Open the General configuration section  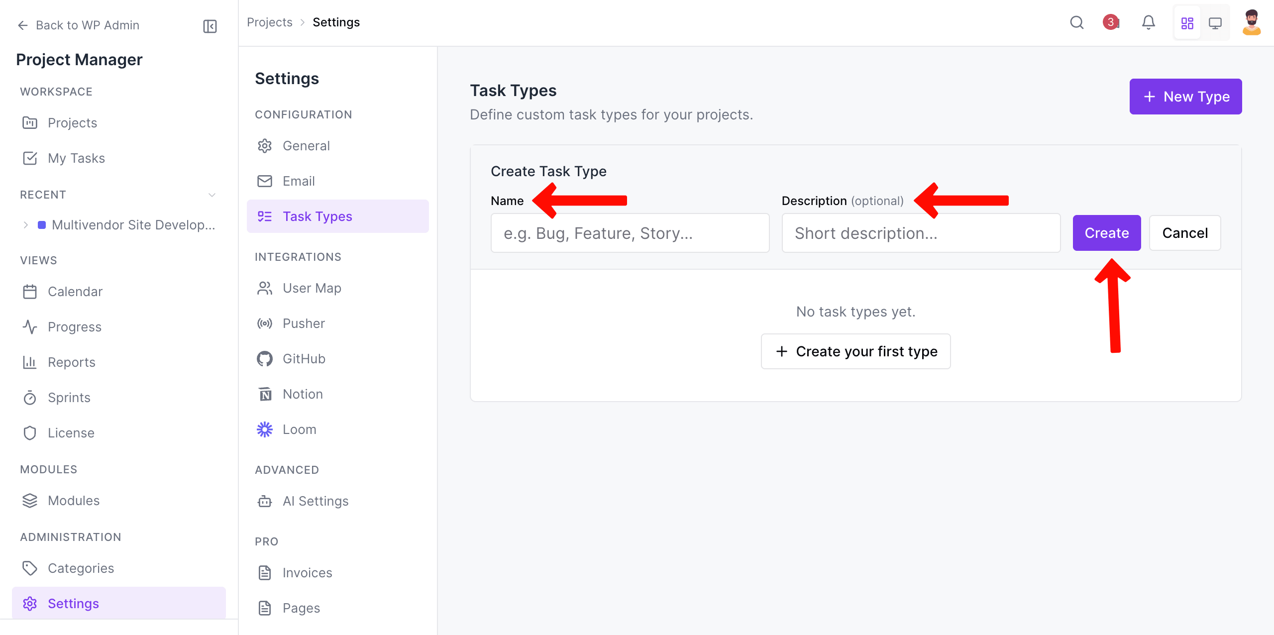[306, 145]
